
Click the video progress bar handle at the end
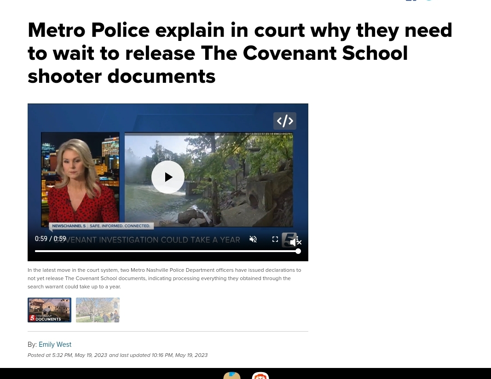click(298, 251)
